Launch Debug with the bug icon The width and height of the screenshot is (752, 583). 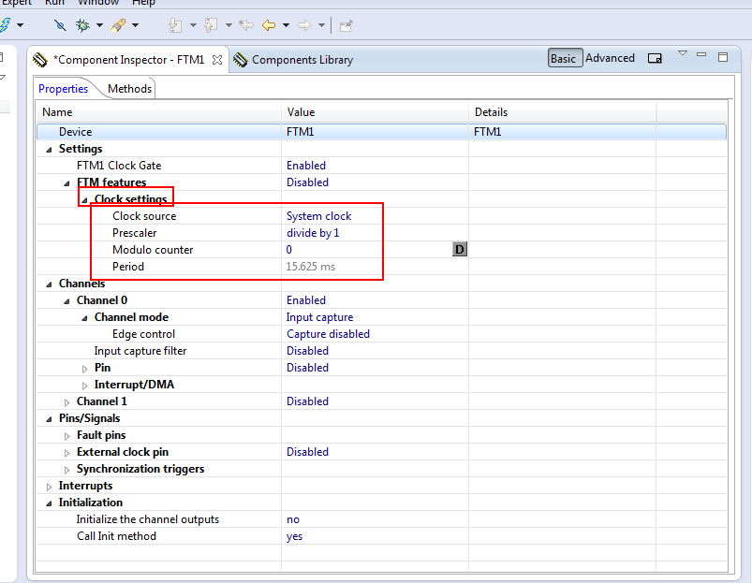click(82, 25)
